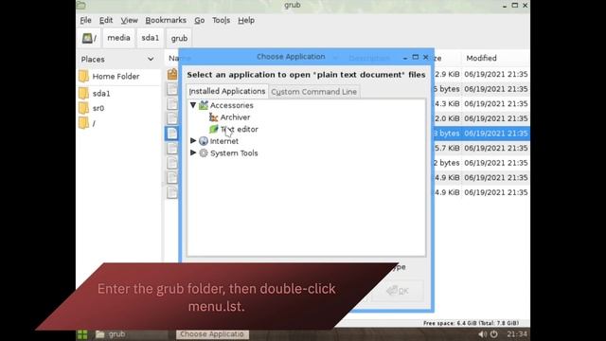Open the start menu icon in taskbar
The height and width of the screenshot is (341, 606).
coord(82,334)
